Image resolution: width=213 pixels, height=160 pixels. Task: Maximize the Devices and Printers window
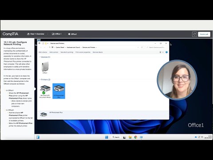(161, 43)
